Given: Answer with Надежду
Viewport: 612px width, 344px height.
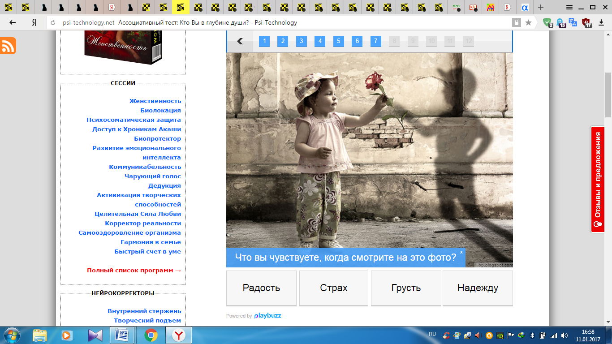Looking at the screenshot, I should pos(478,288).
